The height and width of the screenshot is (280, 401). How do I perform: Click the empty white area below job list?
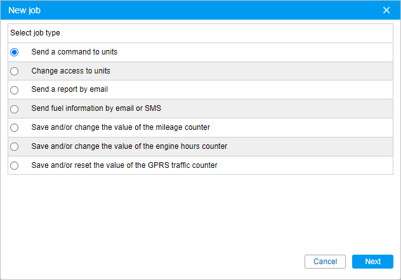[x=201, y=213]
